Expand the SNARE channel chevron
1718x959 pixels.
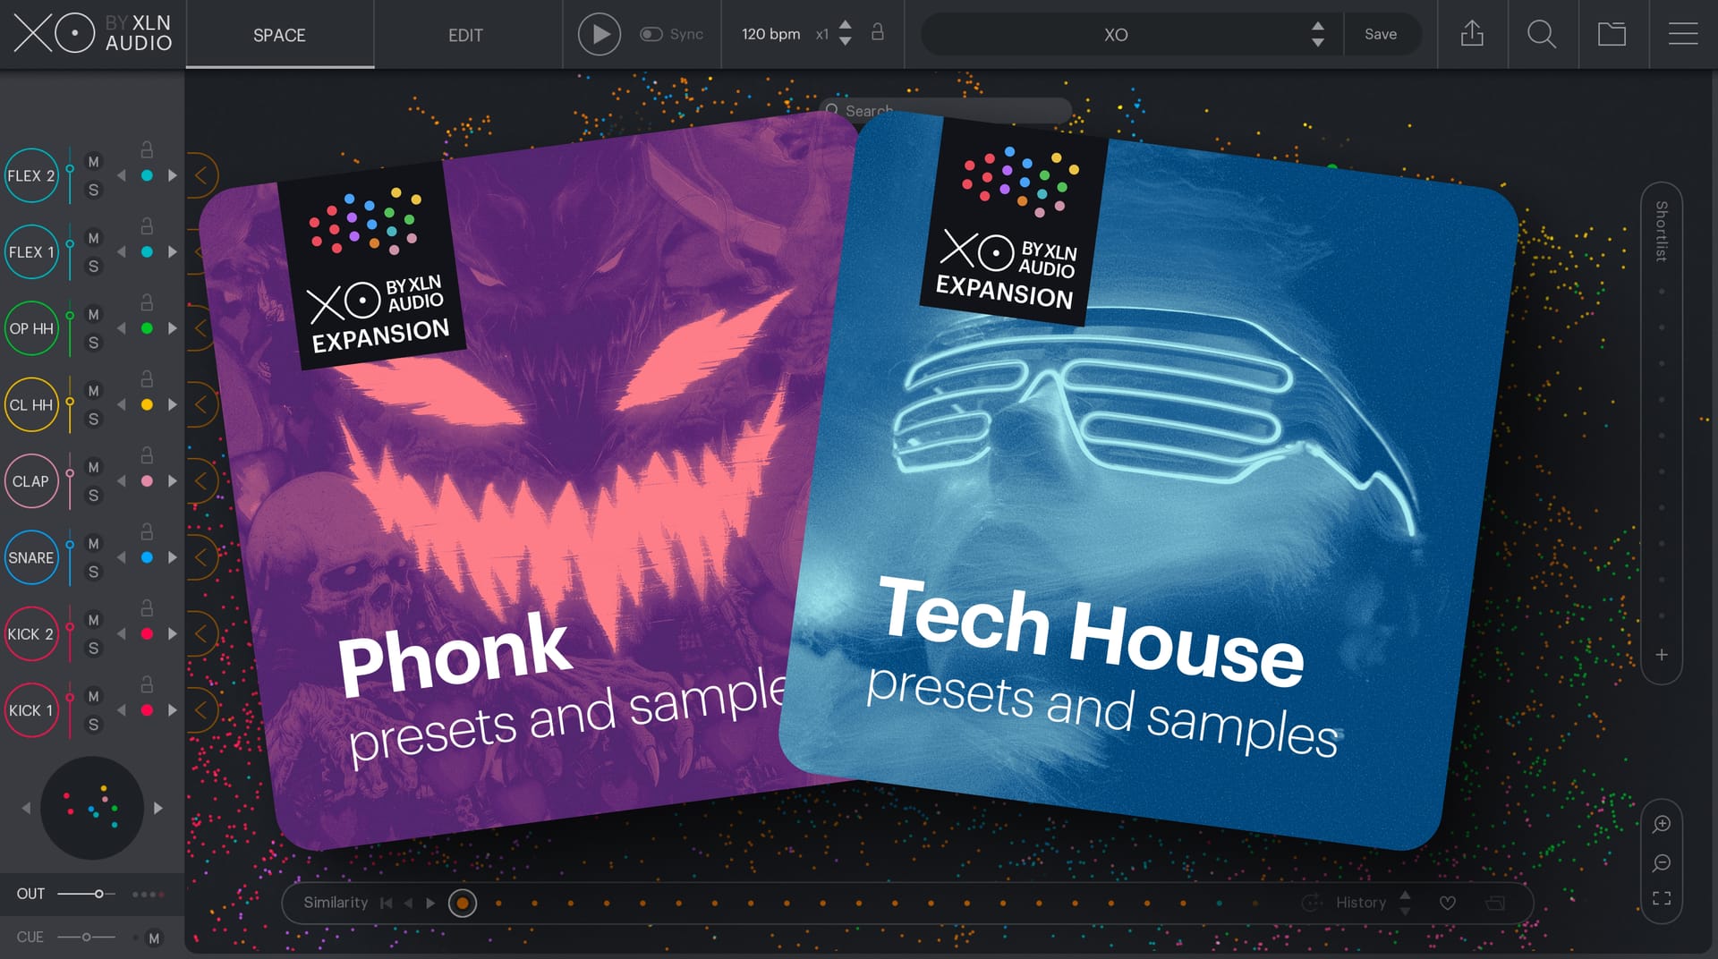pyautogui.click(x=202, y=557)
